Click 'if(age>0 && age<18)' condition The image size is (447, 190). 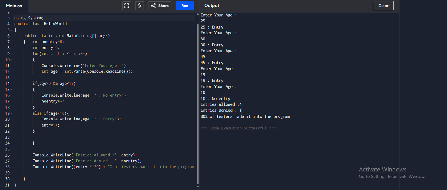54,84
